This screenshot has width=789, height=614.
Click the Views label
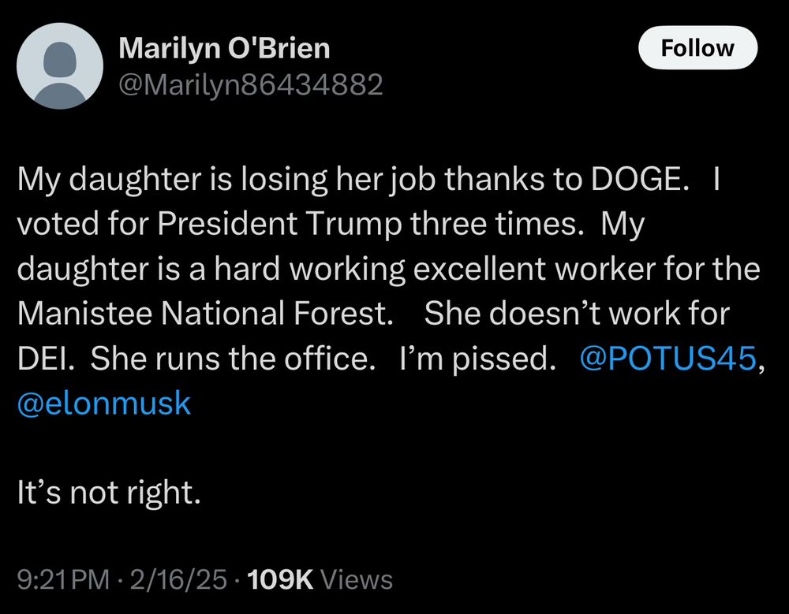click(357, 580)
